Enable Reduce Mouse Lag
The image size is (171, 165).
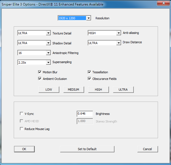coord(22,129)
